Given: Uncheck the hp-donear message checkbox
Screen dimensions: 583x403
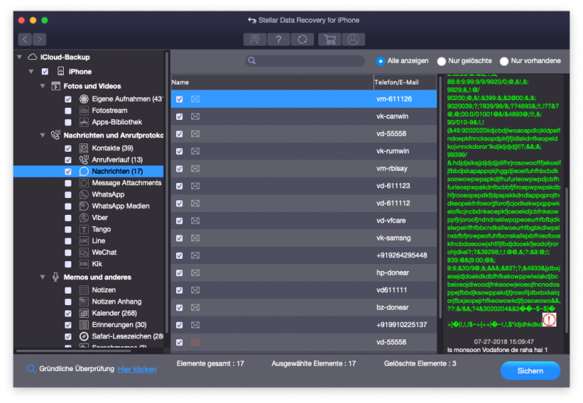Looking at the screenshot, I should click(x=179, y=273).
